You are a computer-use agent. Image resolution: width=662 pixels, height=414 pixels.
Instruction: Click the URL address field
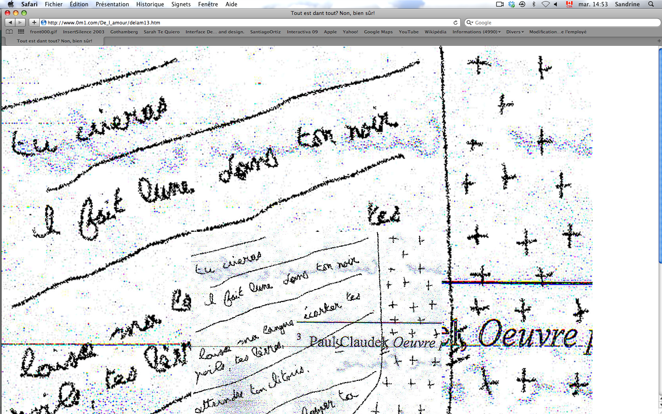point(250,22)
